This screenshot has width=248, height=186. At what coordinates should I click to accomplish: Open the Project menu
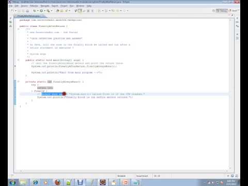click(64, 6)
